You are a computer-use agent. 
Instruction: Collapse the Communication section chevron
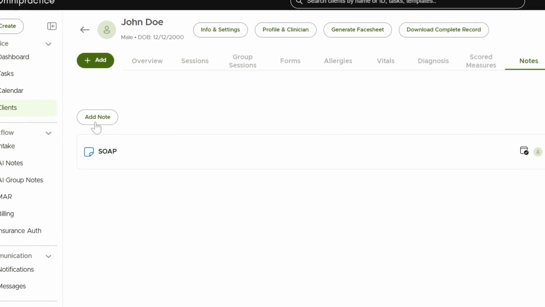coord(49,256)
